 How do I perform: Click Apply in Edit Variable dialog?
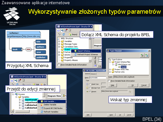click(x=111, y=115)
